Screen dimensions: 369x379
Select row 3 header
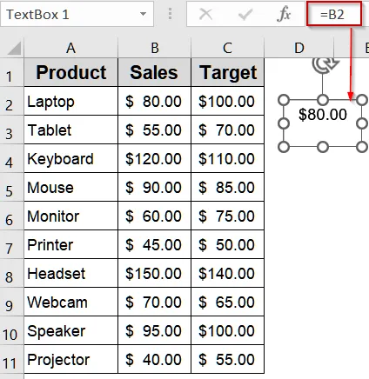11,130
